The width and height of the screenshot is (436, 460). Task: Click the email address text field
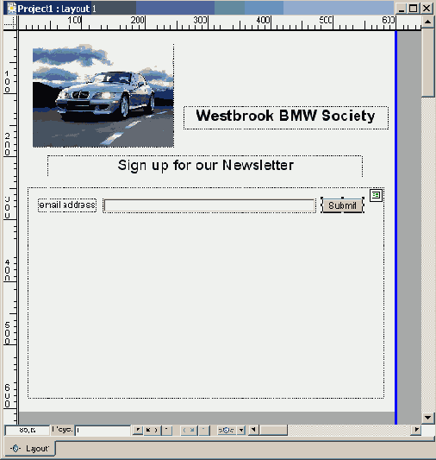[209, 205]
